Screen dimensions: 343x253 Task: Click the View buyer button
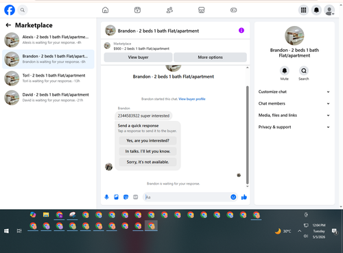click(x=138, y=57)
